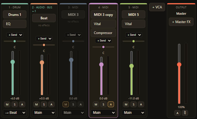Click the MIDI 5 track name button
Image resolution: width=197 pixels, height=119 pixels.
[x=134, y=15]
